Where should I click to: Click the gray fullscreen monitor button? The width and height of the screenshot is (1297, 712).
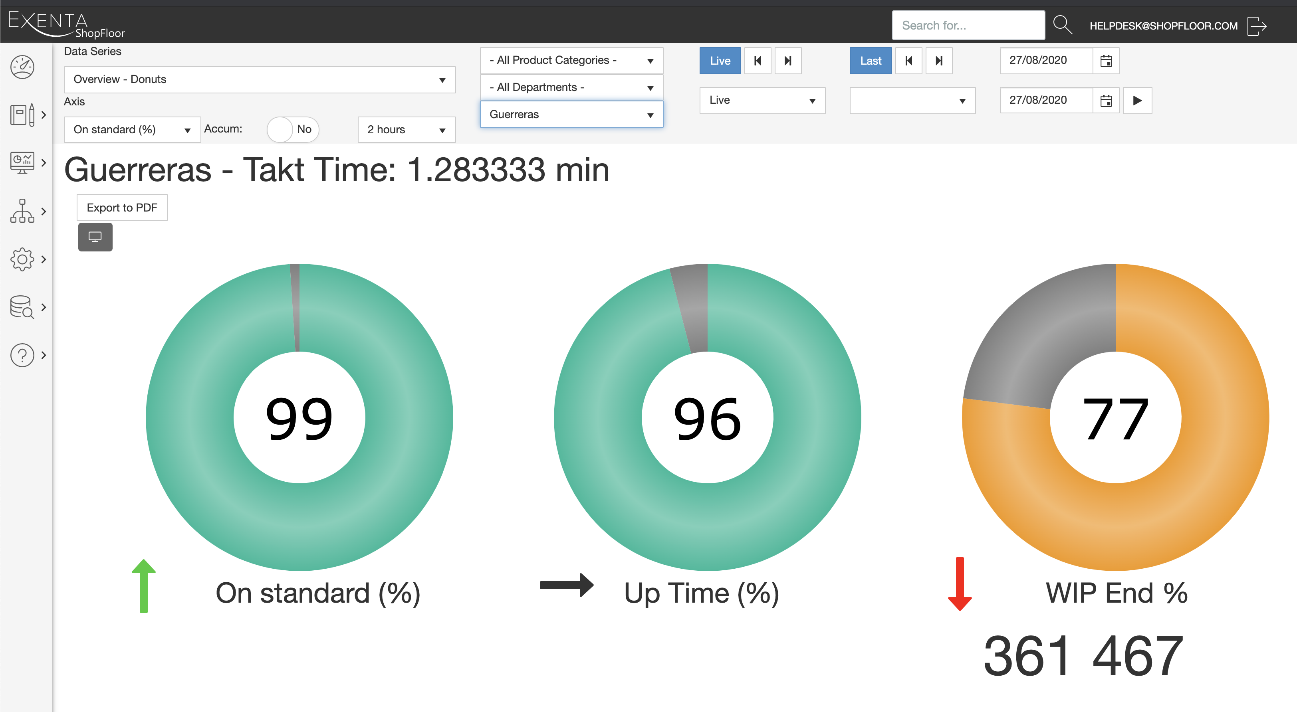[x=95, y=237]
